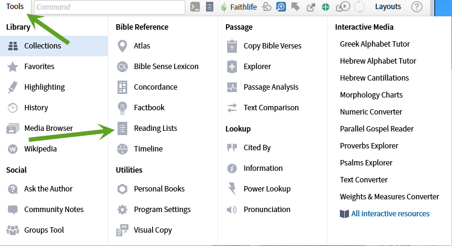
Task: Click the Bible Sense Lexicon icon
Action: pos(122,67)
